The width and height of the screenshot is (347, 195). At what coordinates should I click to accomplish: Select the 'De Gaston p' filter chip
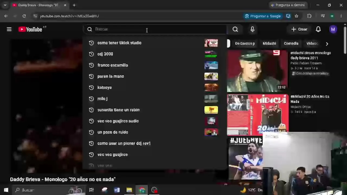tap(245, 43)
